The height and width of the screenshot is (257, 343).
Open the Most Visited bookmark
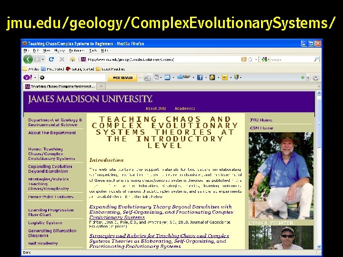point(52,69)
